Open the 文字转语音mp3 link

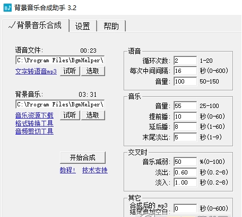point(36,71)
